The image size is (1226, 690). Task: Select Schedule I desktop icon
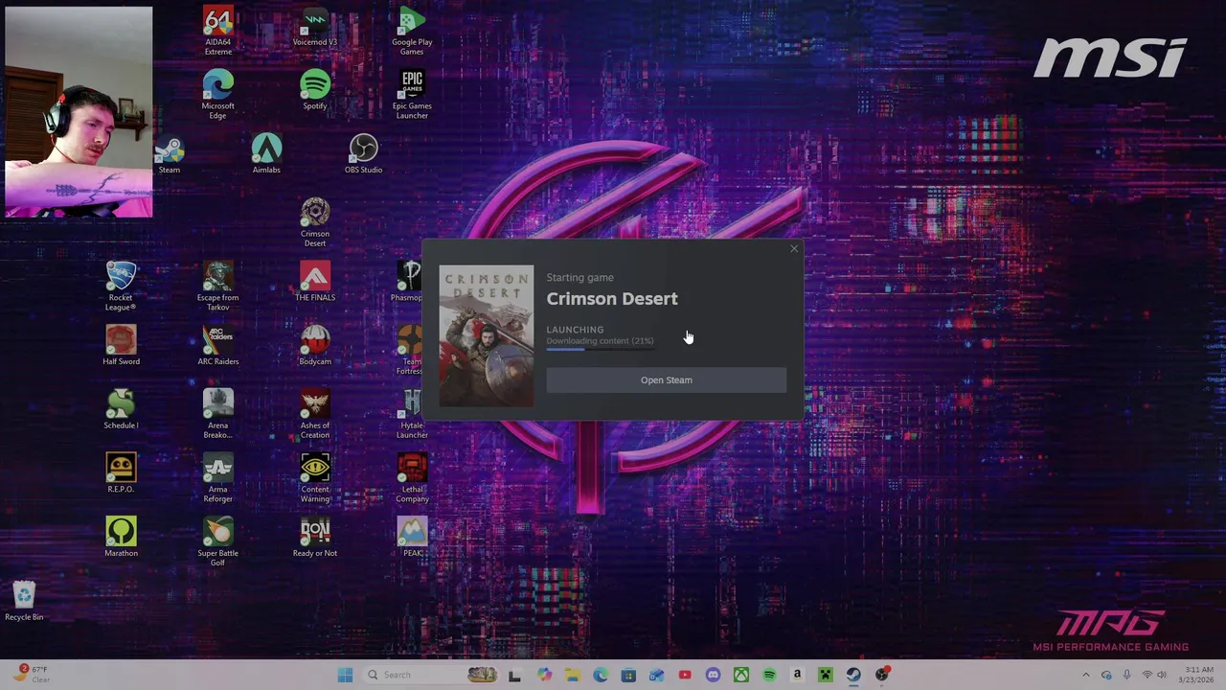point(121,410)
